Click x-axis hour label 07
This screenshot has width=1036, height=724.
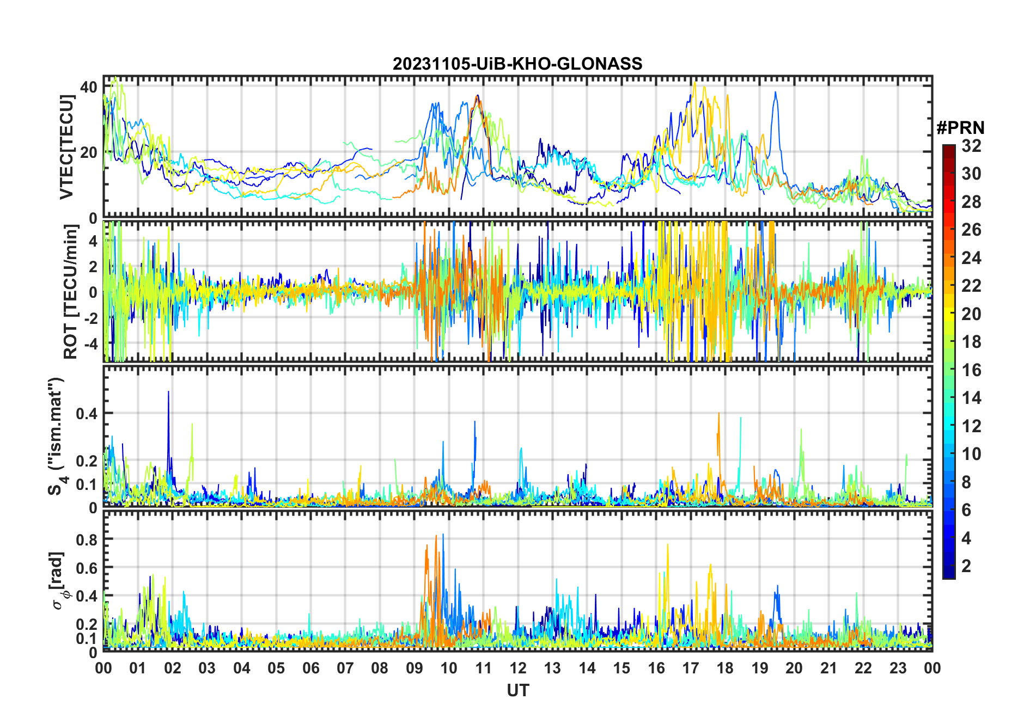pos(345,668)
